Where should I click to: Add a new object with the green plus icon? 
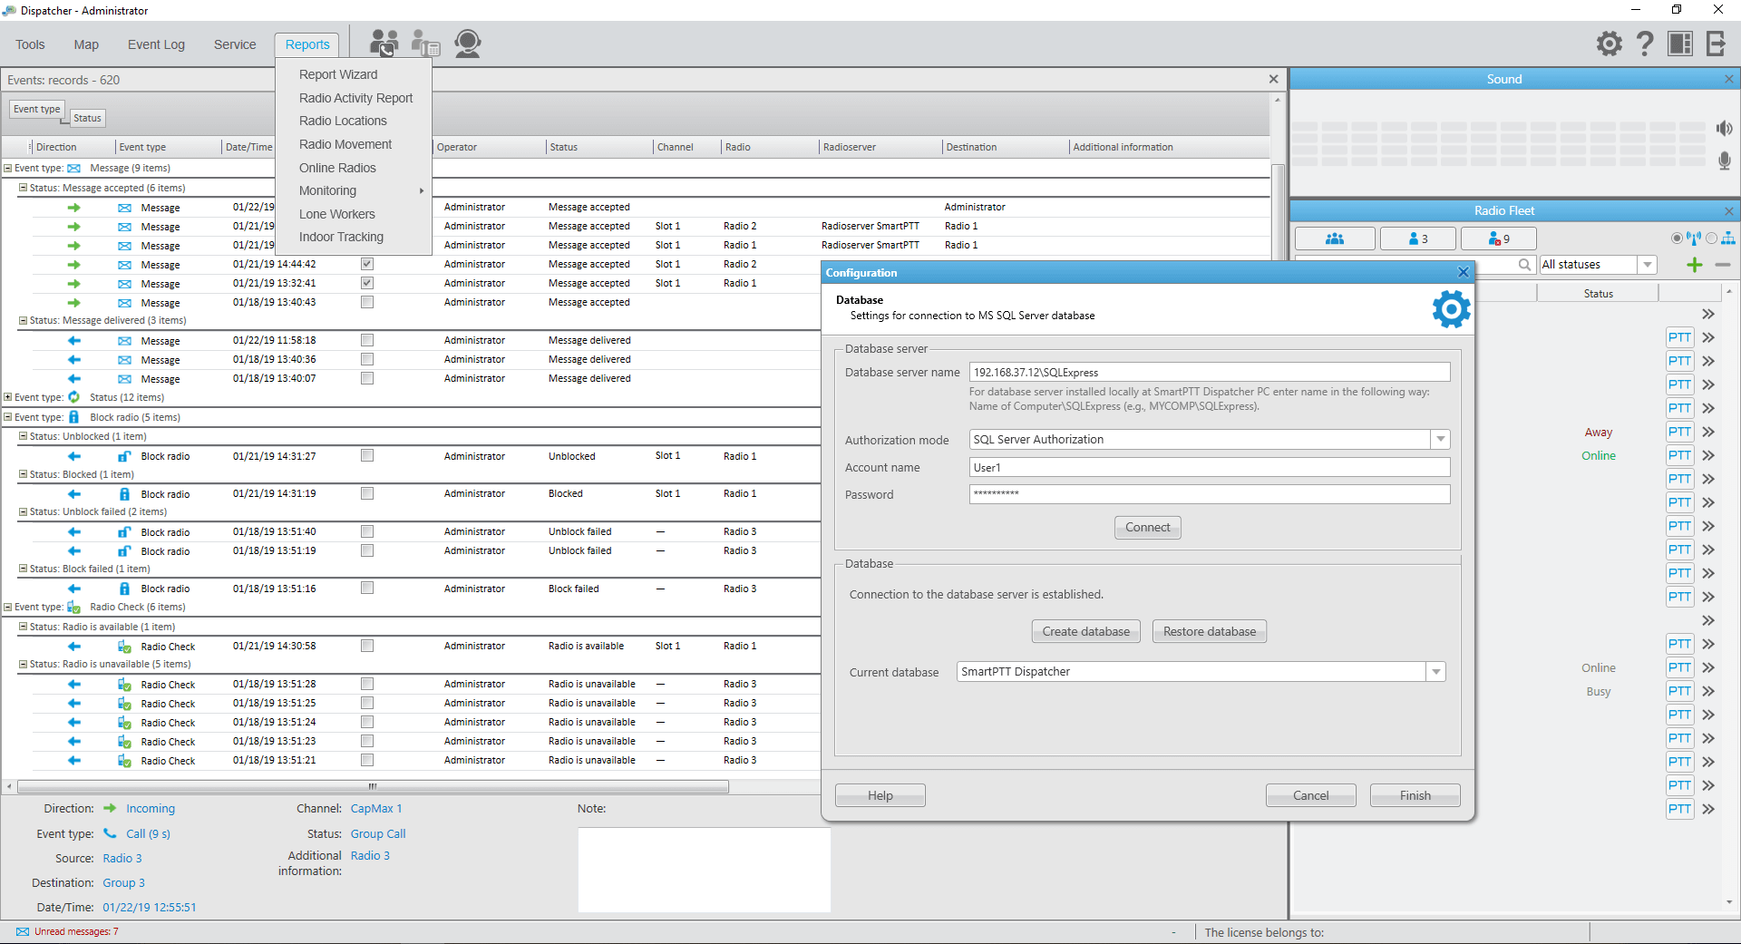click(1694, 265)
